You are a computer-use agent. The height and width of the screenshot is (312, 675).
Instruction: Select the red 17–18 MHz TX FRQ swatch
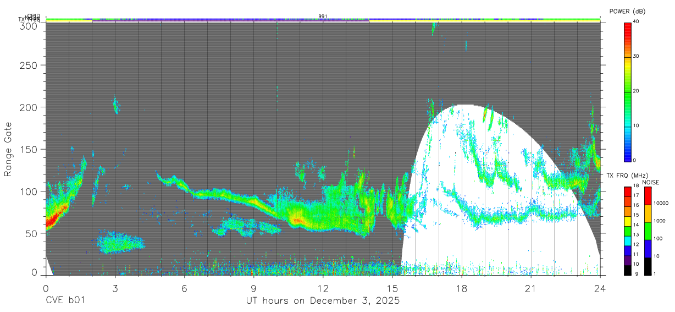click(627, 191)
